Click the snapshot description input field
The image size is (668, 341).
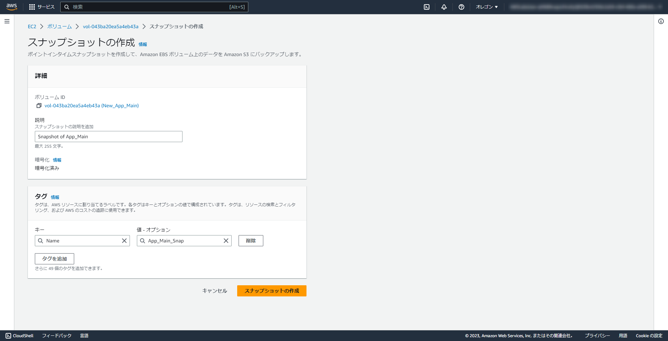click(x=108, y=137)
